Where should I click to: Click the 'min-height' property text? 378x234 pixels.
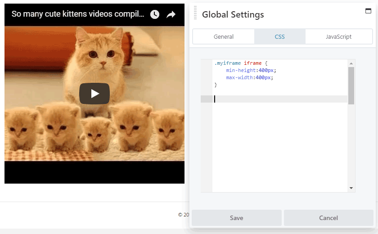(x=241, y=70)
